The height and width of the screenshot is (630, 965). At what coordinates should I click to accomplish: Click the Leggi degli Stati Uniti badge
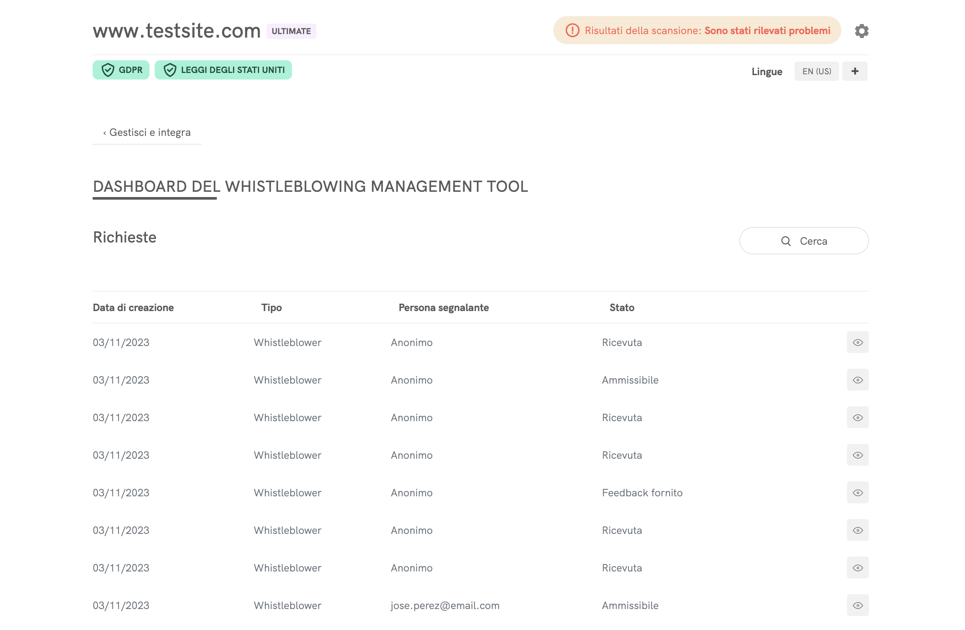click(x=223, y=70)
